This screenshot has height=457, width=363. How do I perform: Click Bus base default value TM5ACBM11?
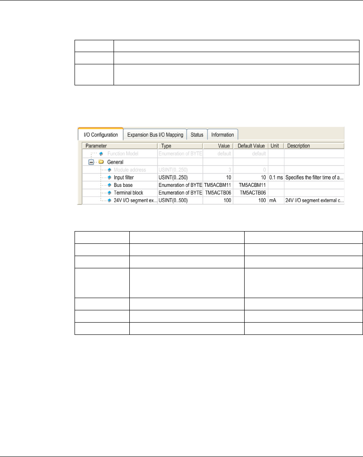pyautogui.click(x=251, y=185)
